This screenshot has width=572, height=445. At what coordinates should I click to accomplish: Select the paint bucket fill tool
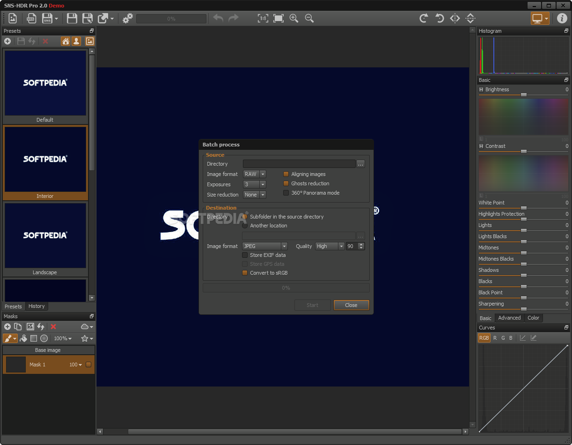coord(23,338)
